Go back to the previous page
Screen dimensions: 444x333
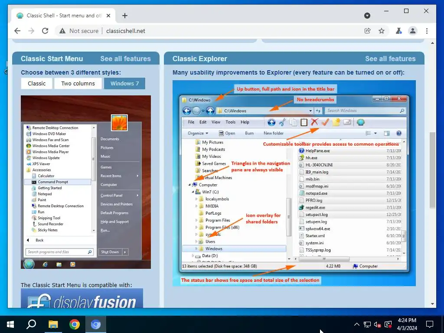pyautogui.click(x=17, y=31)
